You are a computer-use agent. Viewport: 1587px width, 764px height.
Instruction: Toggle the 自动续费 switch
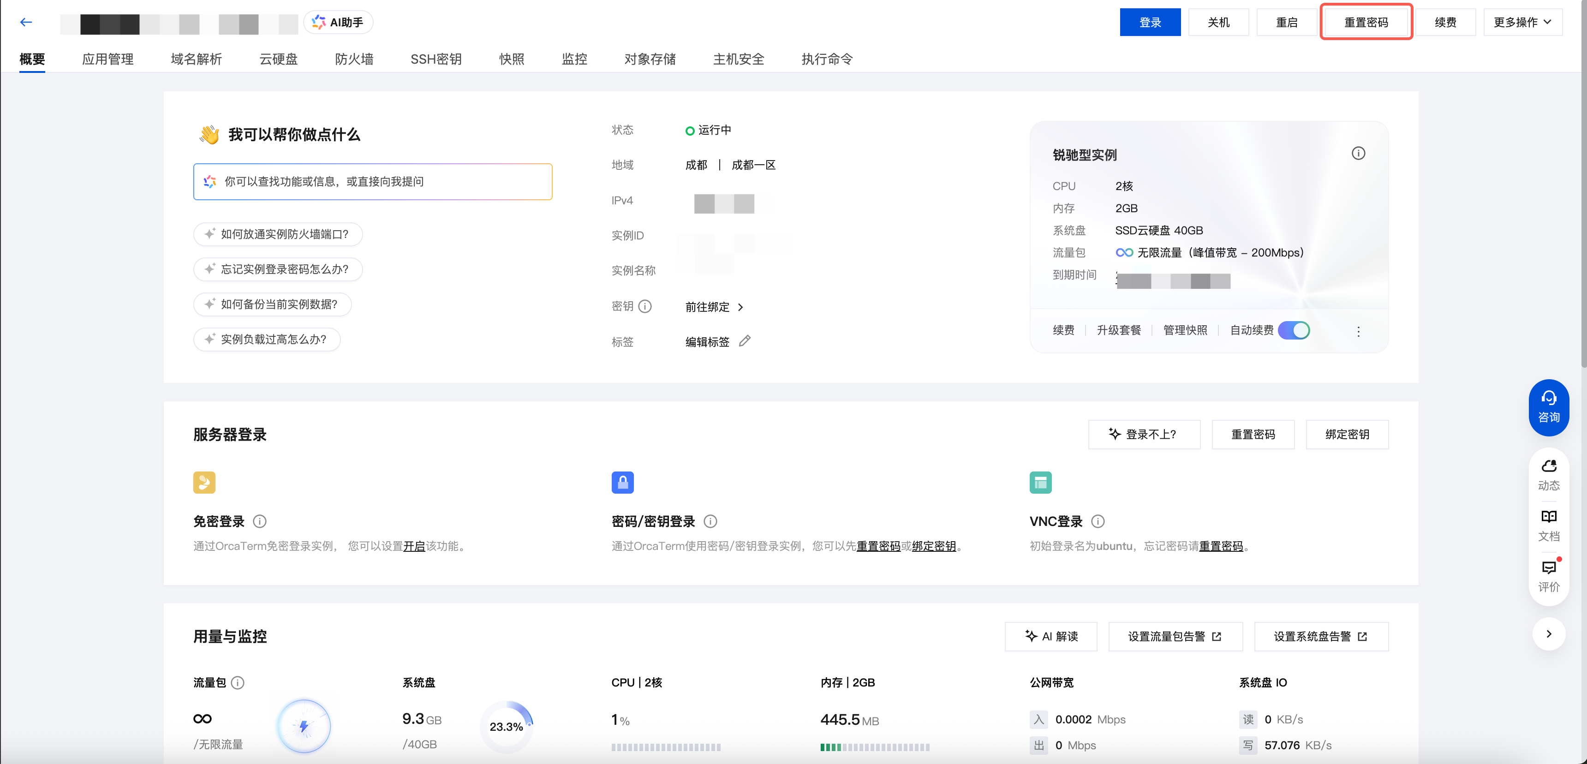[1293, 330]
